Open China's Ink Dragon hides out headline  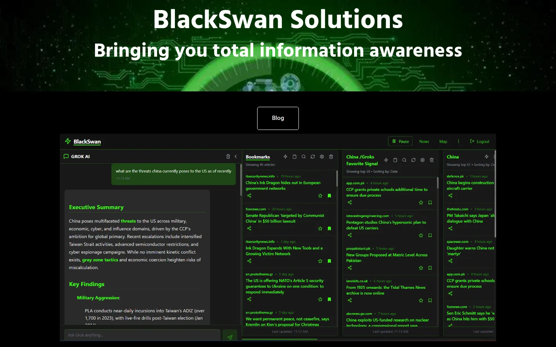pos(283,185)
